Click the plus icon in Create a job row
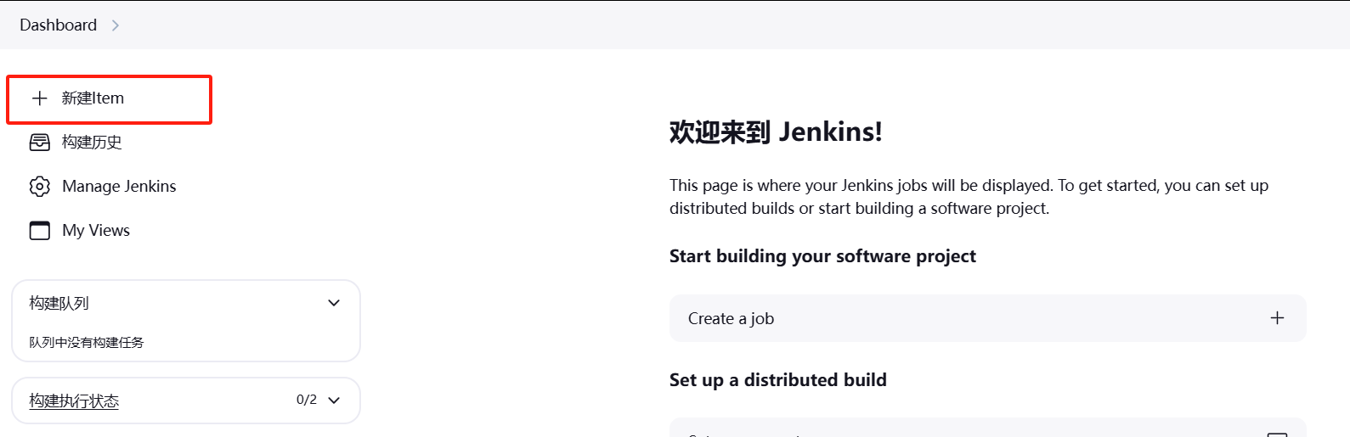Image resolution: width=1350 pixels, height=437 pixels. point(1277,318)
